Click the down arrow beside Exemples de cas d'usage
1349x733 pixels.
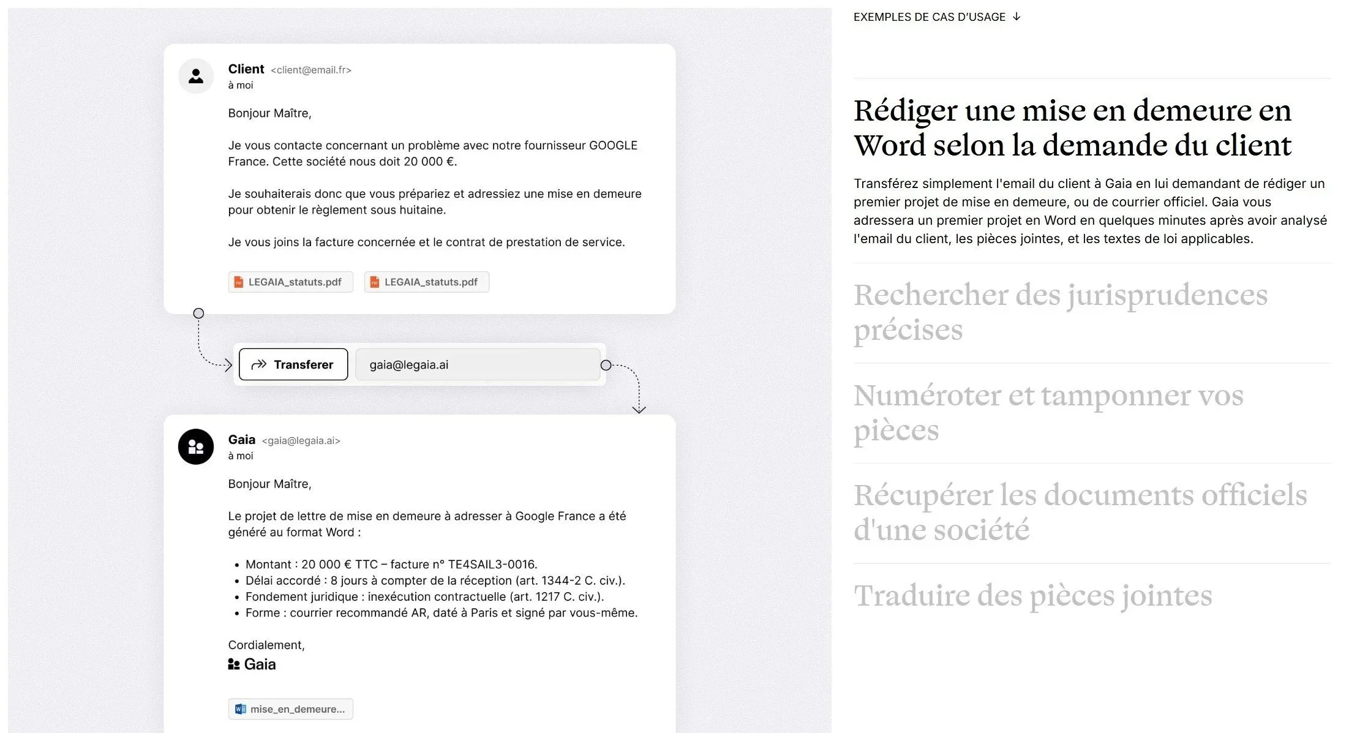(1016, 17)
